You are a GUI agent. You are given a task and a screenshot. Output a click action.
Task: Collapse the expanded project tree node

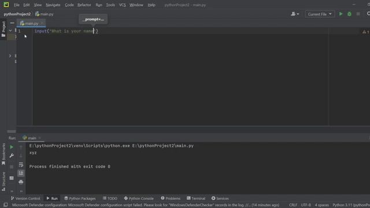point(10,31)
